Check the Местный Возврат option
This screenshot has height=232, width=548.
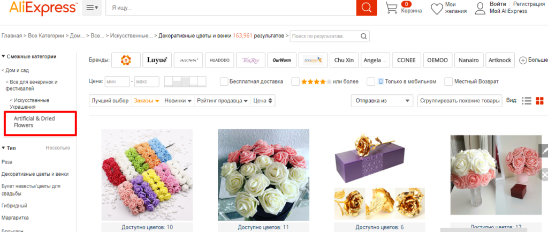[x=448, y=82]
